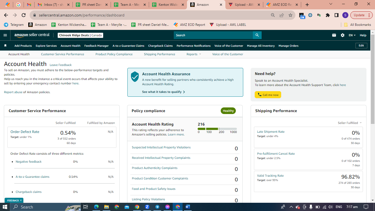Open the EN language dropdown
Image resolution: width=375 pixels, height=211 pixels.
(352, 35)
